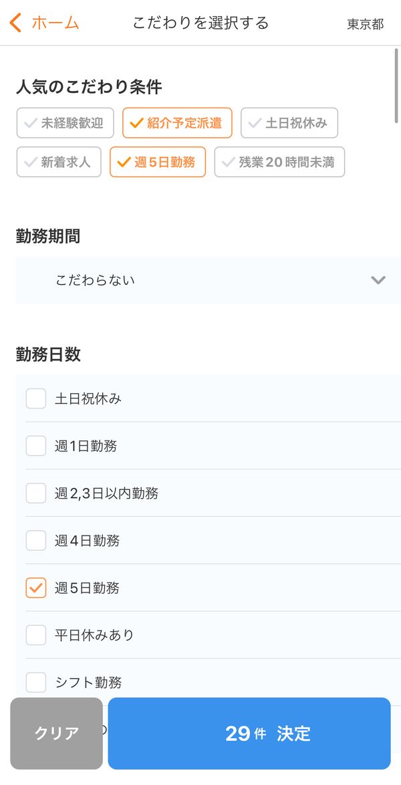Check the 平日休みあり checkbox
Screen dimensions: 401x785
36,635
